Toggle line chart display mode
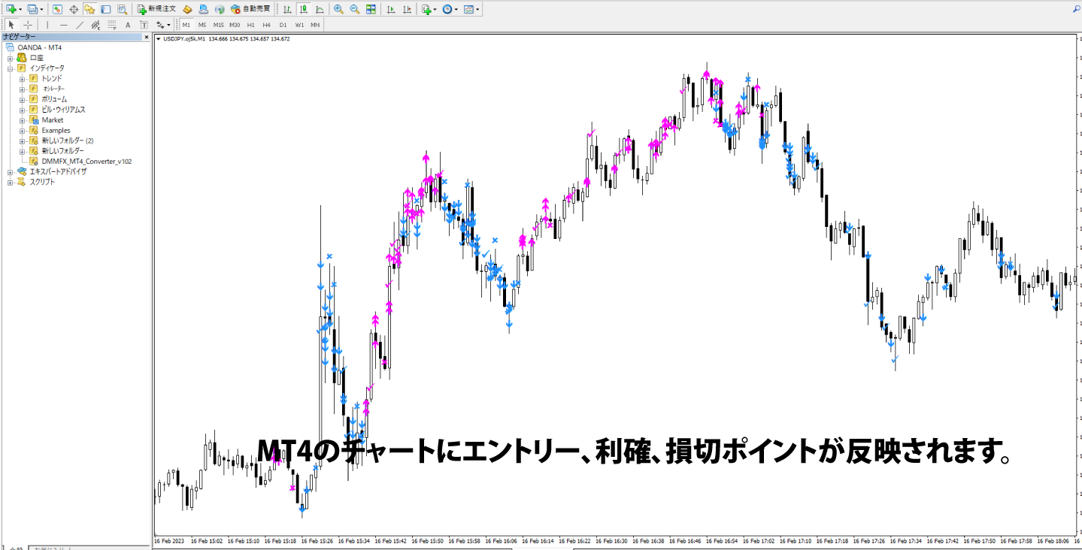This screenshot has width=1082, height=550. (x=320, y=10)
